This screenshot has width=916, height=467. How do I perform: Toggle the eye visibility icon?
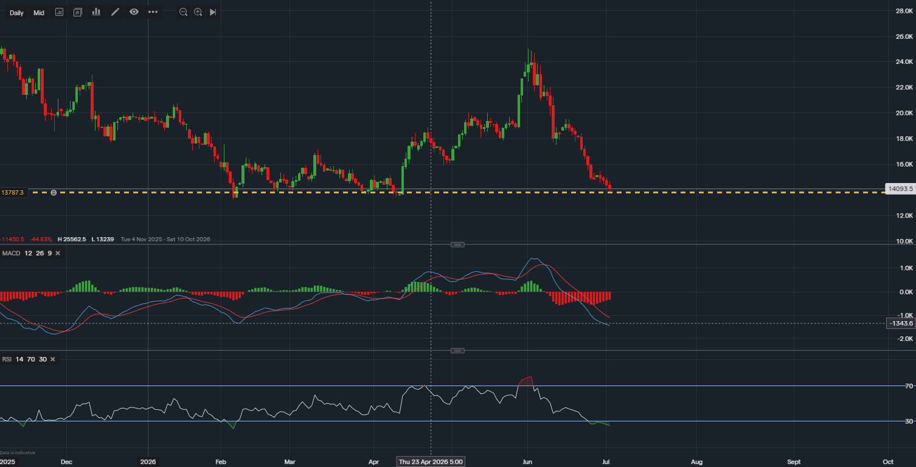pyautogui.click(x=134, y=12)
